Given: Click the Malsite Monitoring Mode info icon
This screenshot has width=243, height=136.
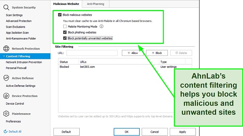Looking at the screenshot, I should click(101, 26).
